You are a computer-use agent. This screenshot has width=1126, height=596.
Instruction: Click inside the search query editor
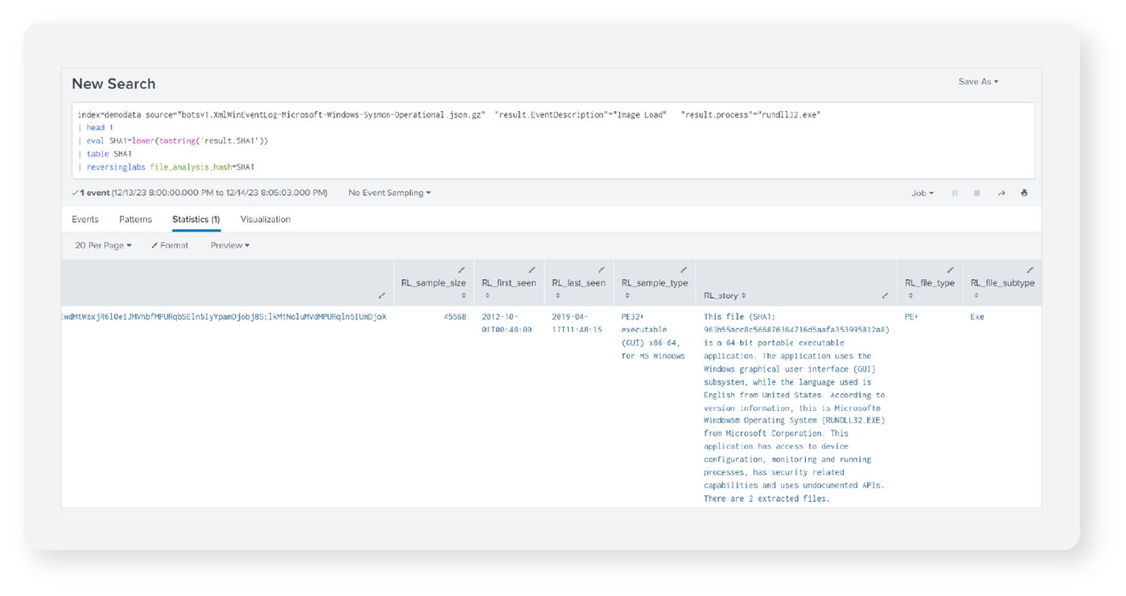553,141
